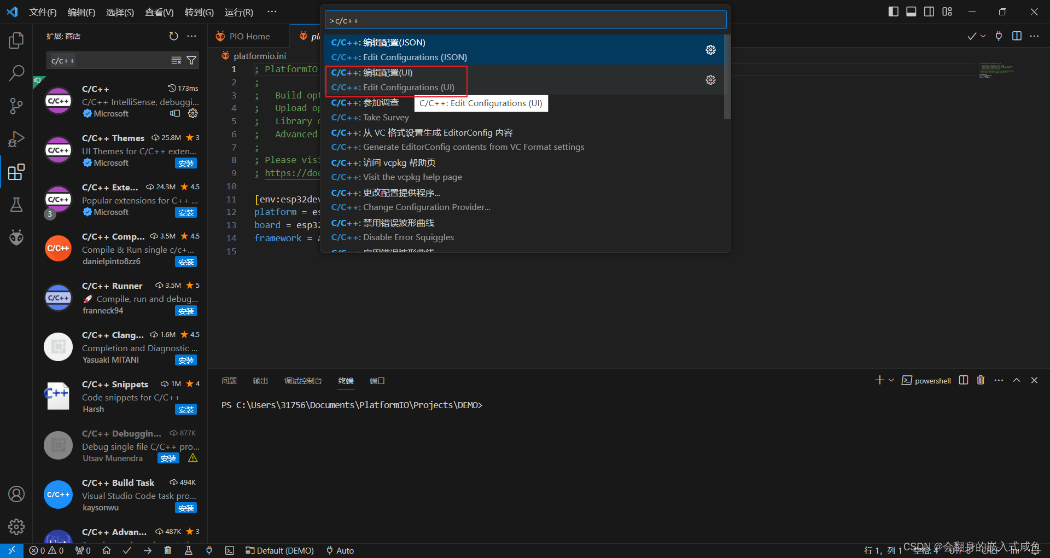1050x558 pixels.
Task: Open the 文件(F) menu
Action: coord(43,12)
